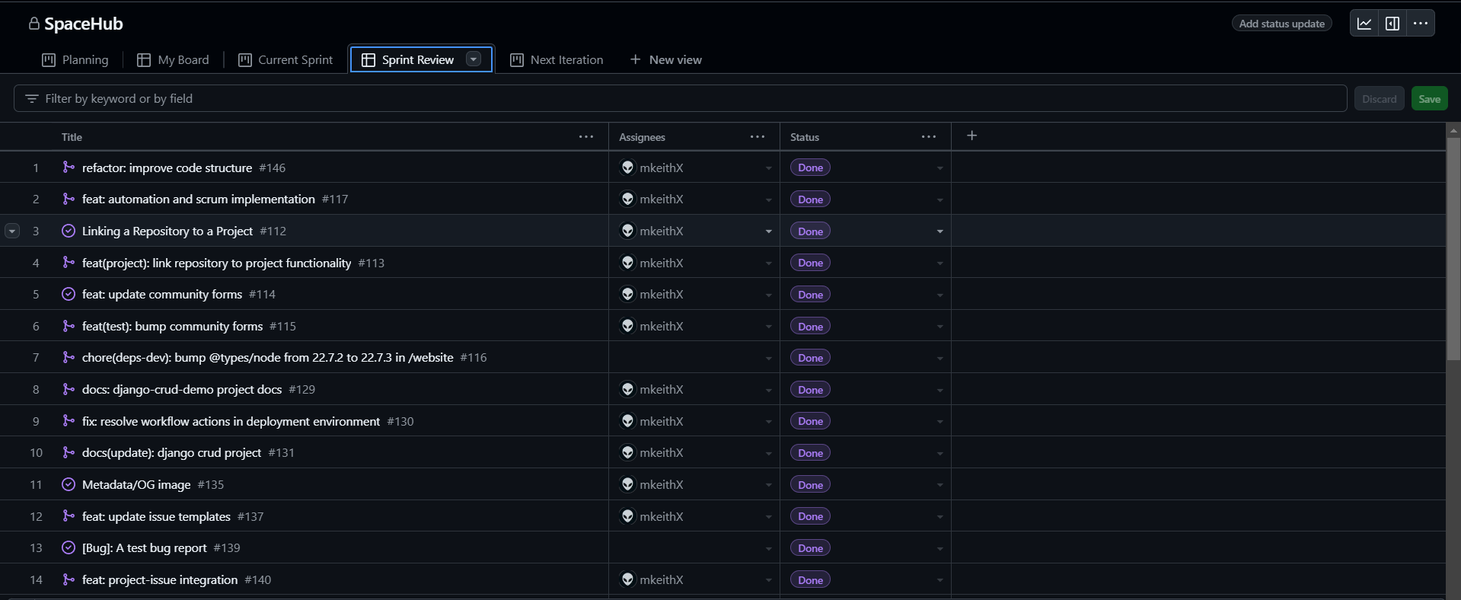Open the Insights chart icon
This screenshot has height=600, width=1461.
[x=1364, y=24]
